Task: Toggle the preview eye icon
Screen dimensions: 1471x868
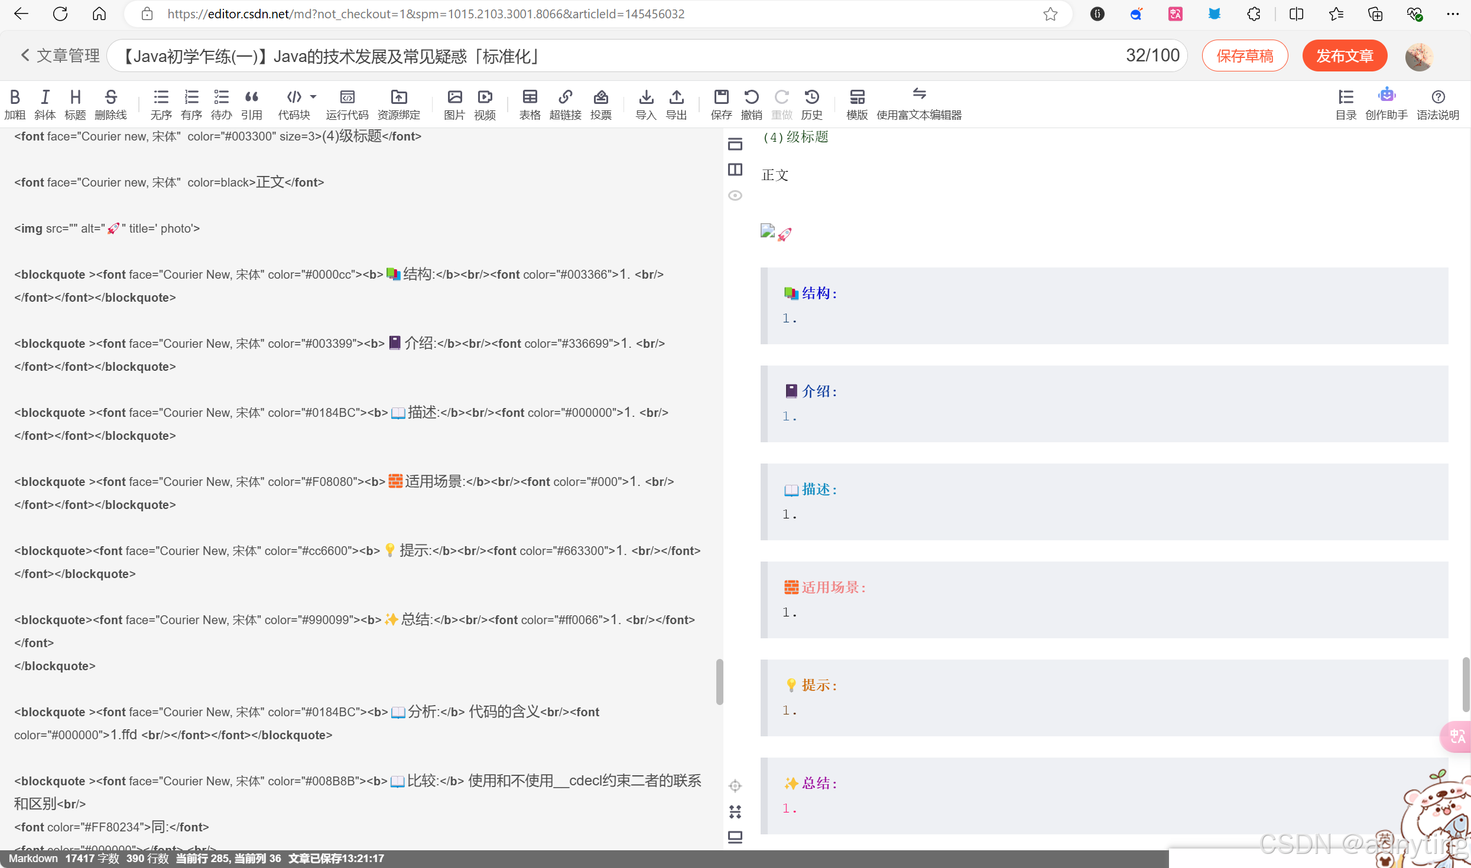Action: tap(735, 195)
